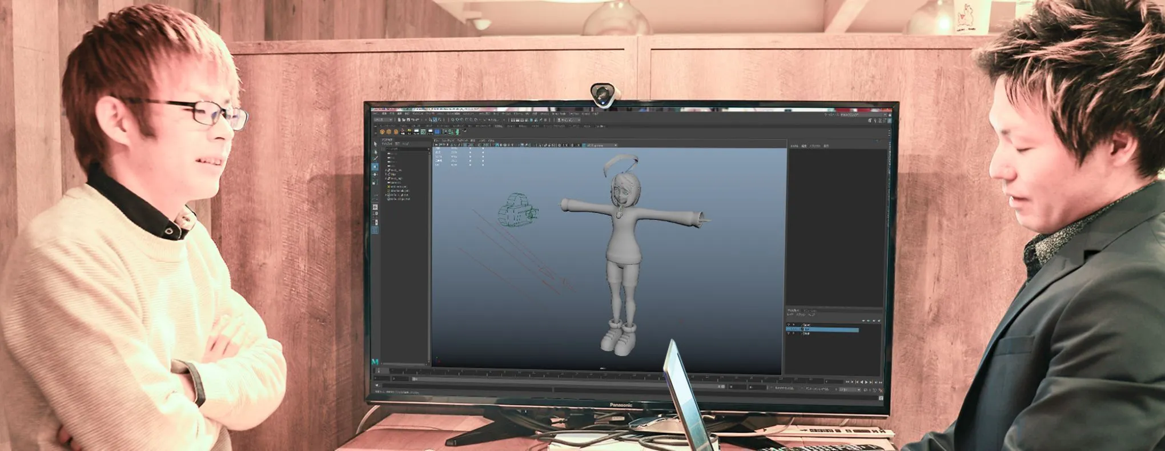Expand the first joint node in Outliner
Image resolution: width=1165 pixels, height=451 pixels.
tap(387, 170)
